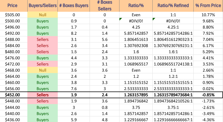The width and height of the screenshot is (223, 122).
Task: Click the $464.00 price cell
Action: [x=14, y=76]
